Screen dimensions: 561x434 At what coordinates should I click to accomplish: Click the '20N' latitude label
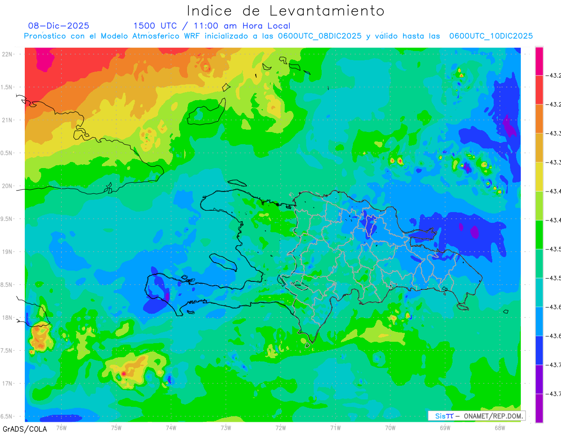pyautogui.click(x=7, y=186)
